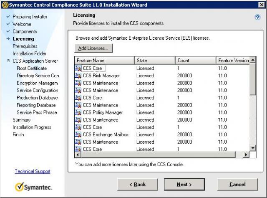This screenshot has height=198, width=267.
Task: Sort by the Feature Name column header
Action: point(105,61)
